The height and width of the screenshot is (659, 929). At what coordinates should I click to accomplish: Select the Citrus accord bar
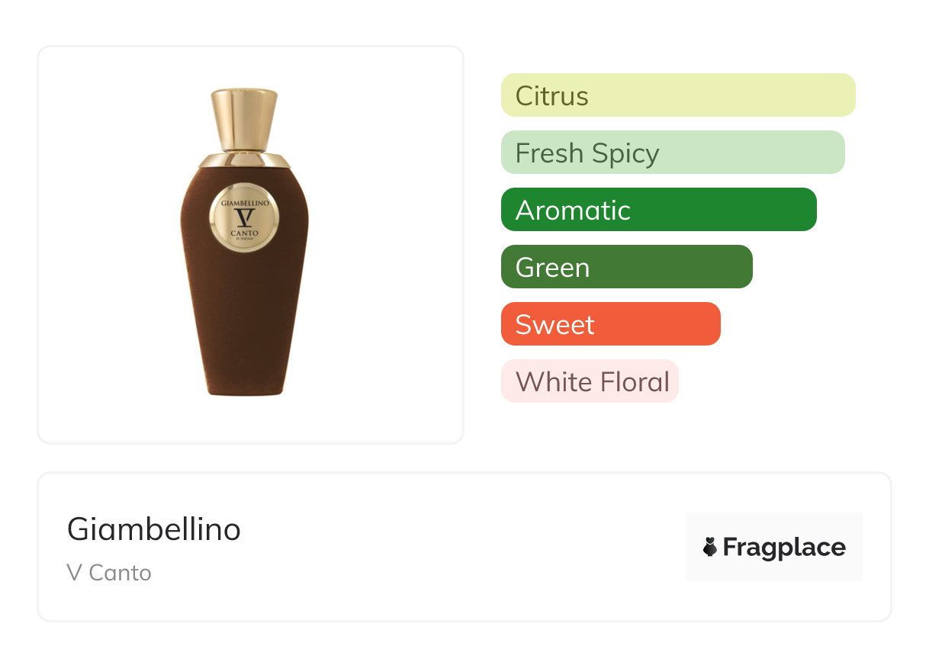[678, 95]
